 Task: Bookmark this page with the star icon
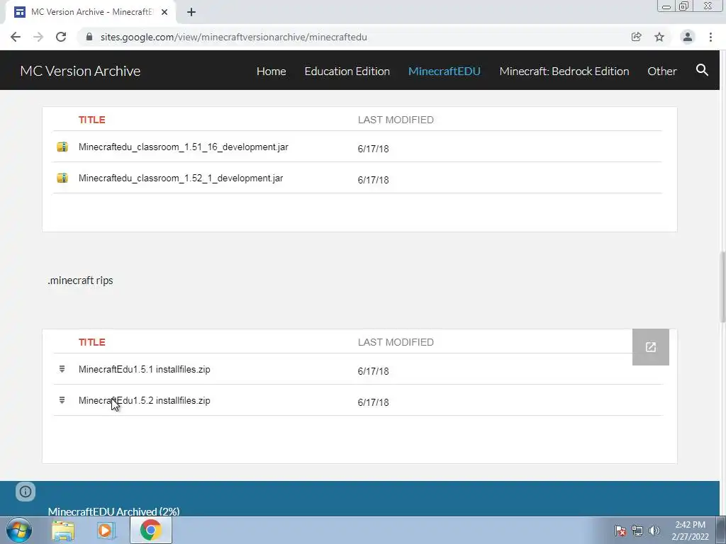pos(659,37)
